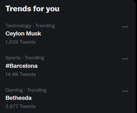Click the Sports category label

(x=13, y=58)
